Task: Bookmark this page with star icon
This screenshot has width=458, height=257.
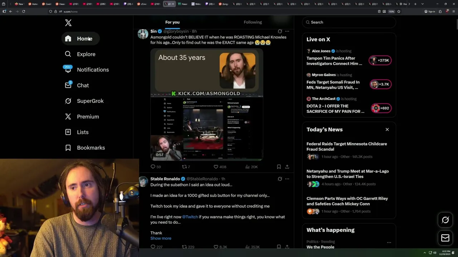Action: (399, 11)
